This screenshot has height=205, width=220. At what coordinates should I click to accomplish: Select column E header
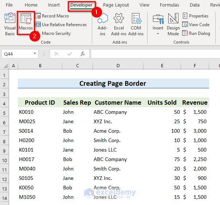[162, 66]
